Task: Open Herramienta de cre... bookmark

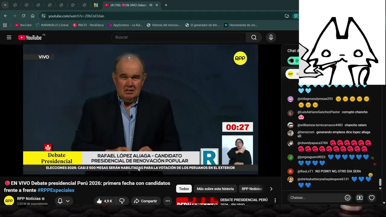Action: [x=241, y=25]
